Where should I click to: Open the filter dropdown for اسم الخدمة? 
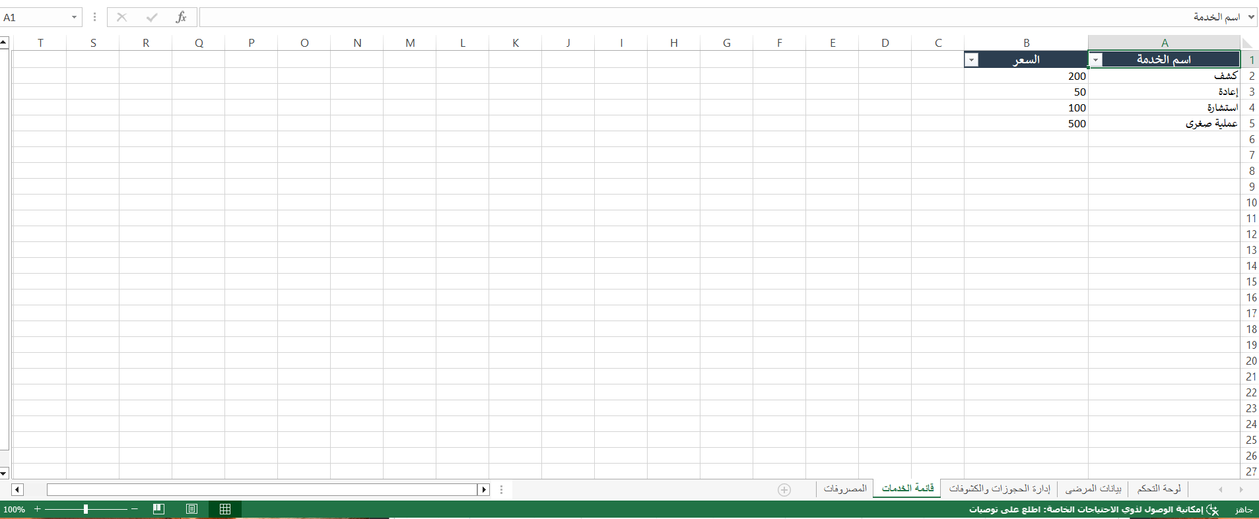pos(1096,60)
